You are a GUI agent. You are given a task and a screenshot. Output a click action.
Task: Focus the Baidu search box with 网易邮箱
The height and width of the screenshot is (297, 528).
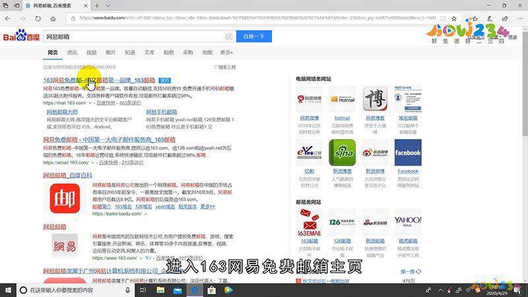pyautogui.click(x=135, y=36)
